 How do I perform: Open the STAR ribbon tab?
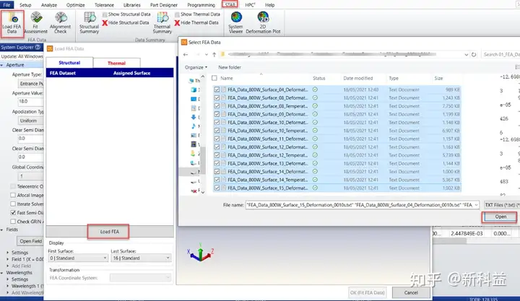point(230,4)
